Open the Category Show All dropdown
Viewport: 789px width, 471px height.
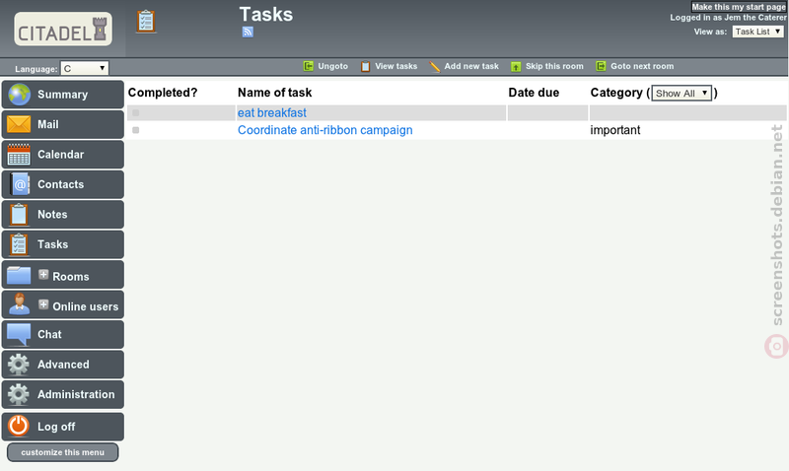[x=681, y=93]
